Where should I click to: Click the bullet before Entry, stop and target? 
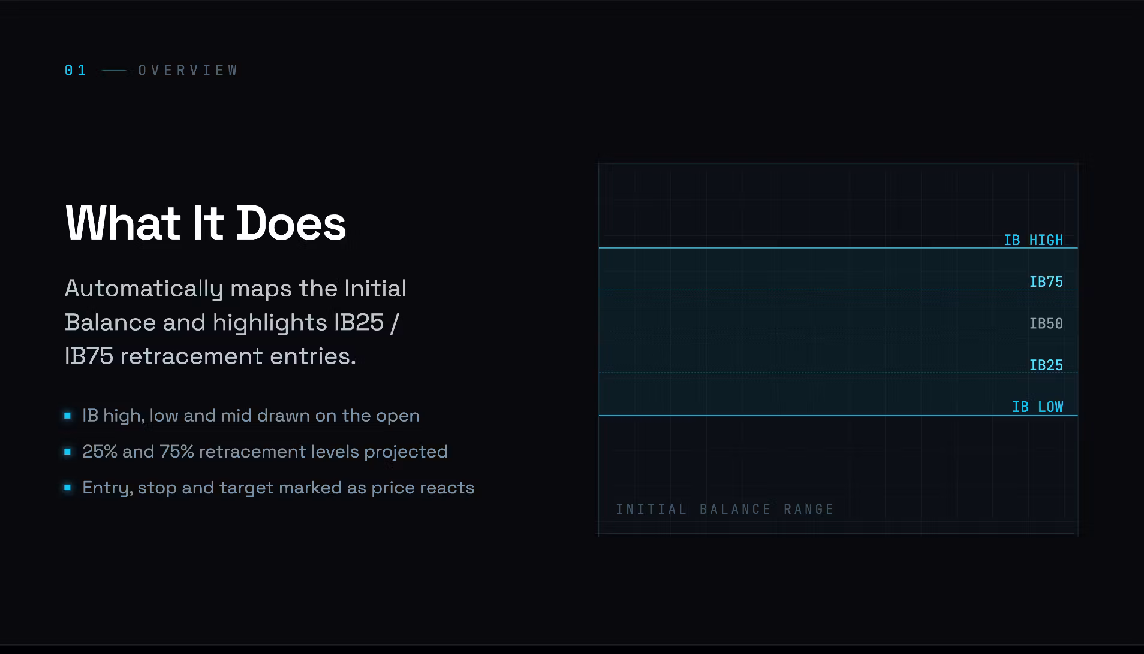click(68, 488)
